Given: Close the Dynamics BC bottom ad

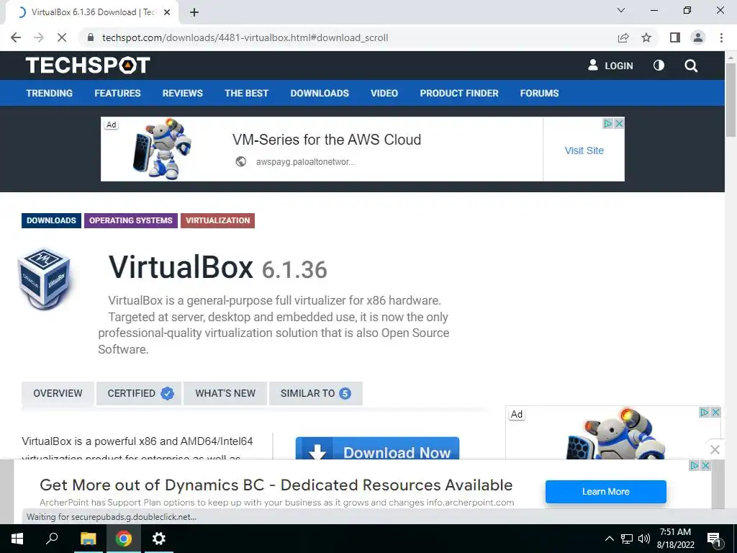Looking at the screenshot, I should (705, 466).
